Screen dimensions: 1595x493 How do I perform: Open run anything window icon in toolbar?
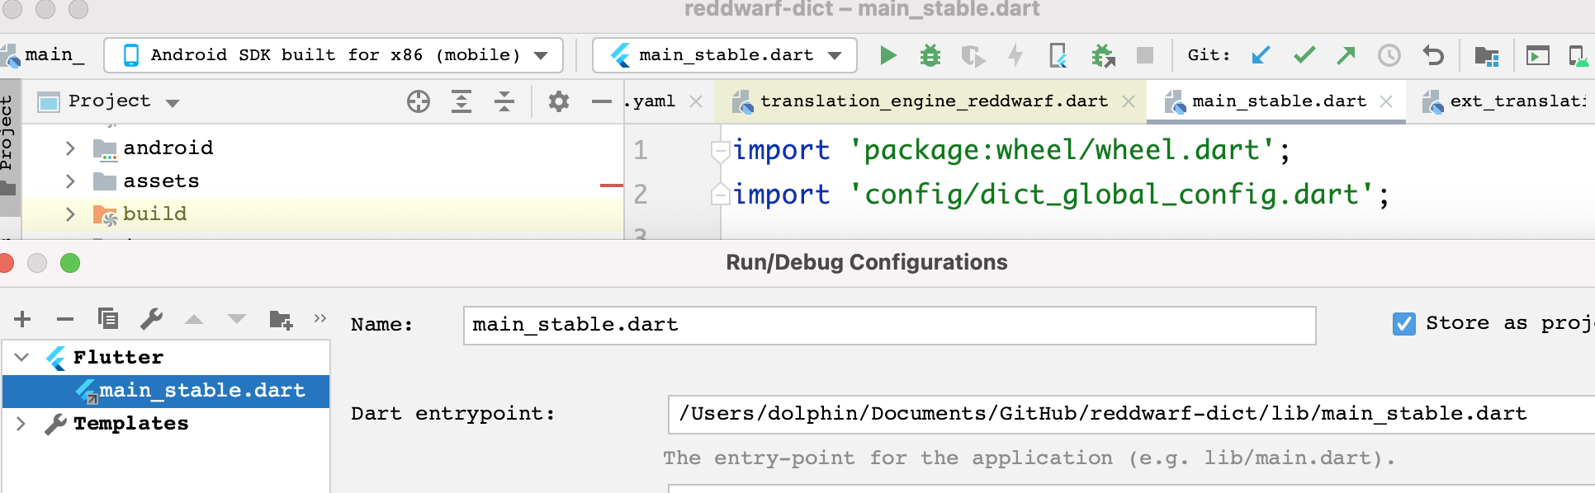1537,55
